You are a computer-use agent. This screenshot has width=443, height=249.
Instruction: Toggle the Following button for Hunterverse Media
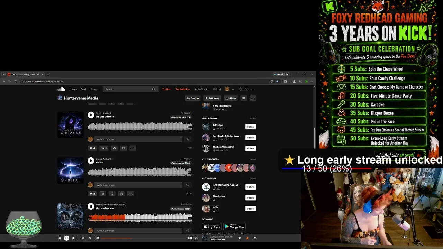pos(212,98)
